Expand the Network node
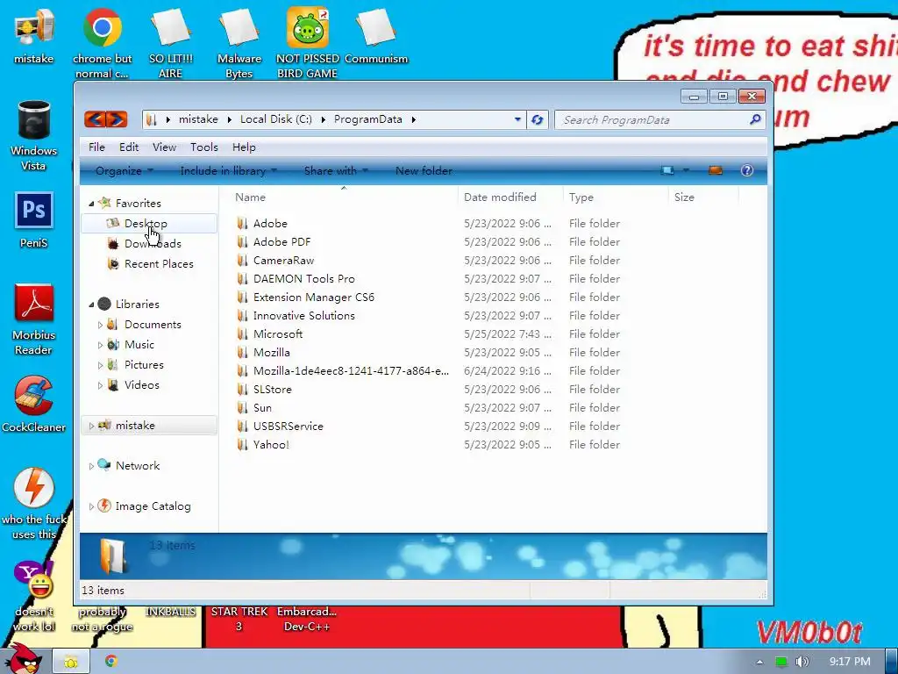The height and width of the screenshot is (674, 898). pos(91,467)
